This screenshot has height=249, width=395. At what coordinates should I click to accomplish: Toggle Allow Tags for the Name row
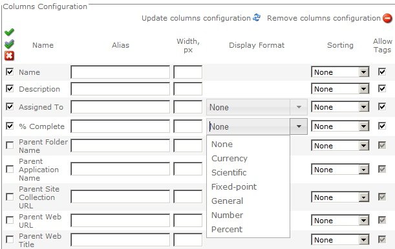click(x=382, y=72)
